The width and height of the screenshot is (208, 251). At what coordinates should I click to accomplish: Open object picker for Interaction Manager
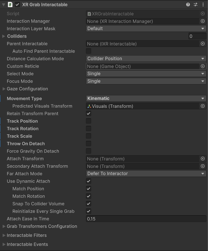[x=203, y=21]
